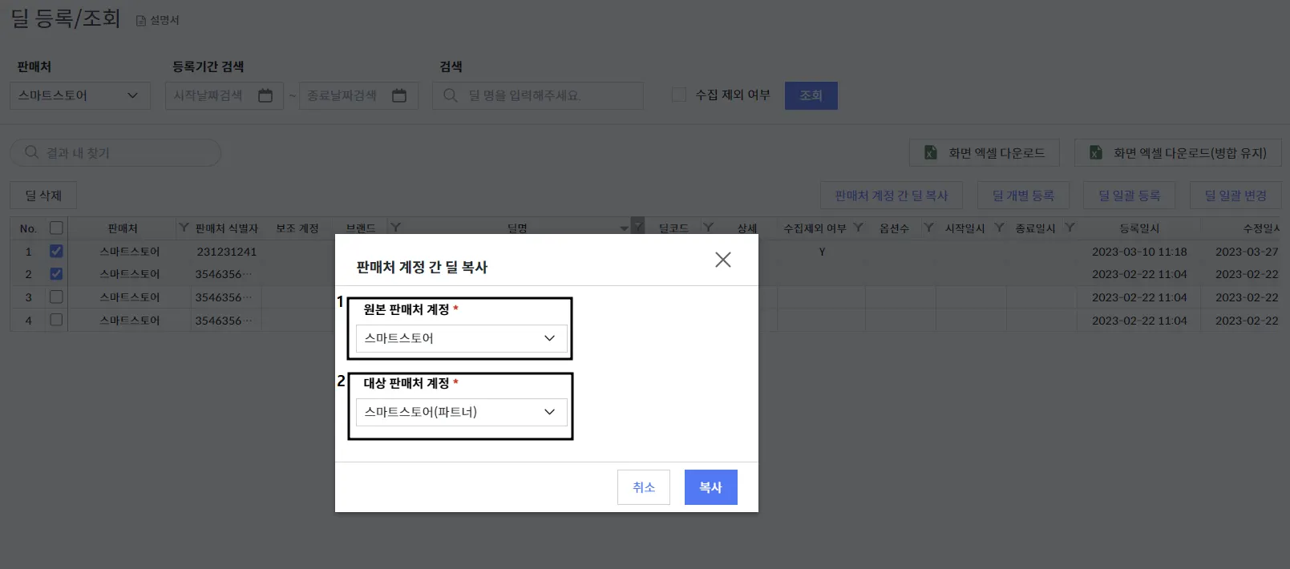The width and height of the screenshot is (1290, 569).
Task: Click the 종료날짜검색 date field
Action: point(358,95)
